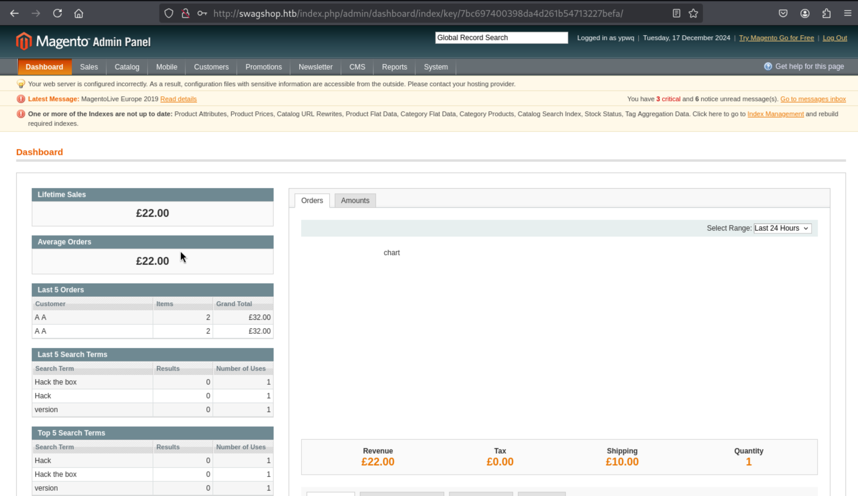Open the System menu
The image size is (858, 496).
436,67
